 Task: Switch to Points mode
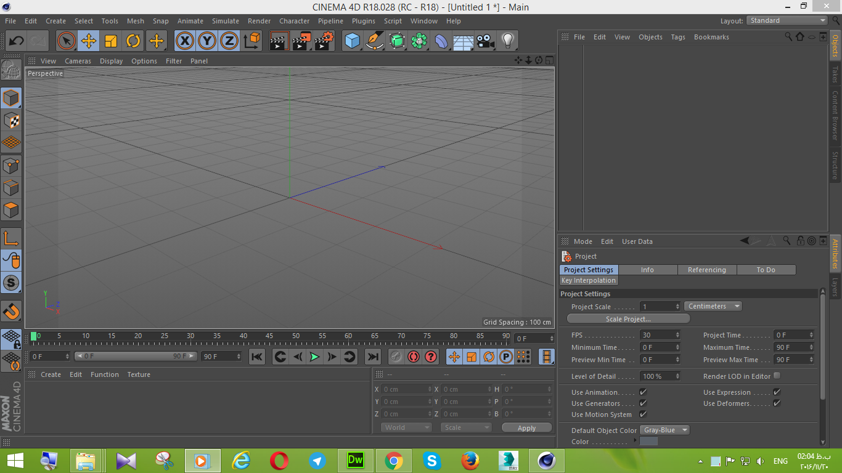[x=11, y=165]
